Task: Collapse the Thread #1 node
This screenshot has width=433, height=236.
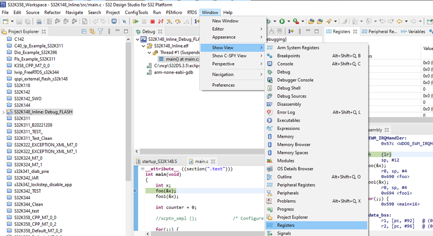Action: tap(149, 52)
